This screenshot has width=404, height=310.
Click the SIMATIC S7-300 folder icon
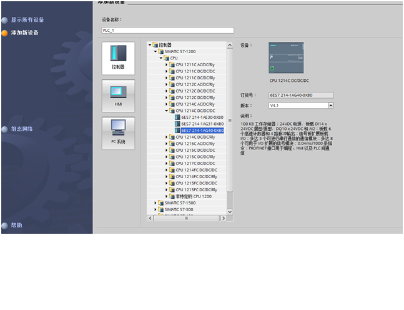(x=160, y=209)
